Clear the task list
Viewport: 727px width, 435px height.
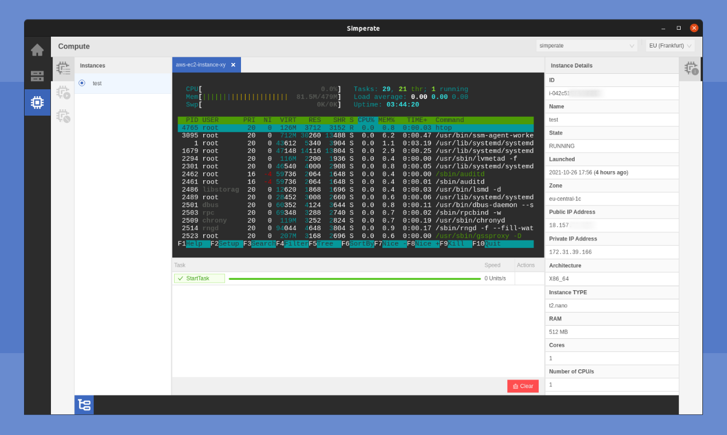523,386
